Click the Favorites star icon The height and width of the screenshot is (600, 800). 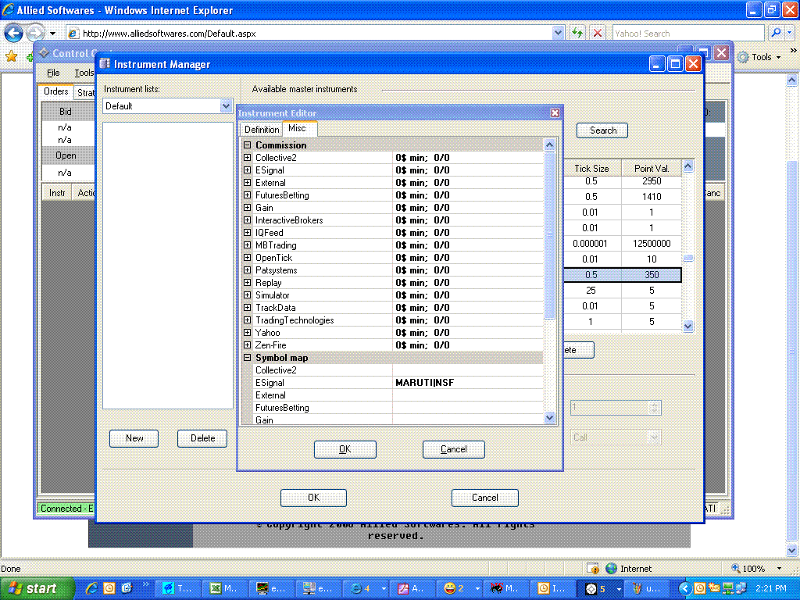tap(11, 56)
